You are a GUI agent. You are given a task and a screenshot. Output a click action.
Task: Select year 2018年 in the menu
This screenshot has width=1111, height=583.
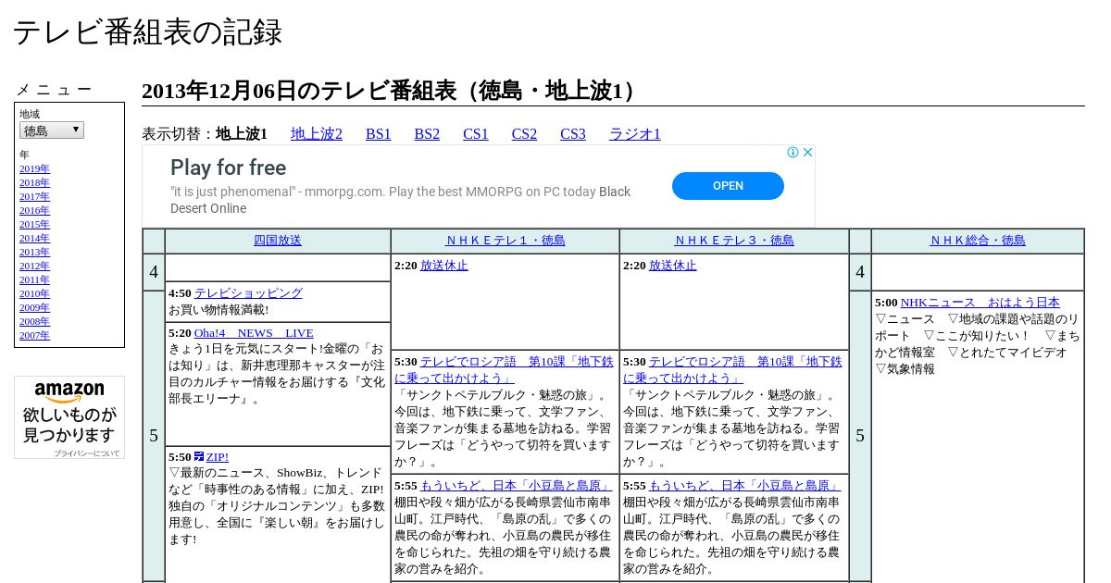(x=34, y=182)
